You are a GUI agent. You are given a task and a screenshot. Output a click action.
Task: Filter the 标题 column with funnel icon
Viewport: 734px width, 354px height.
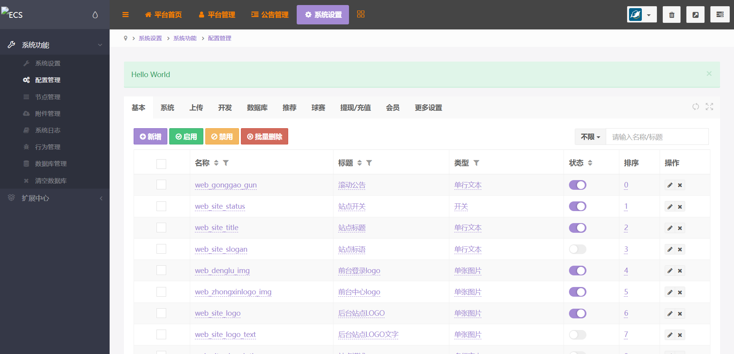click(369, 163)
